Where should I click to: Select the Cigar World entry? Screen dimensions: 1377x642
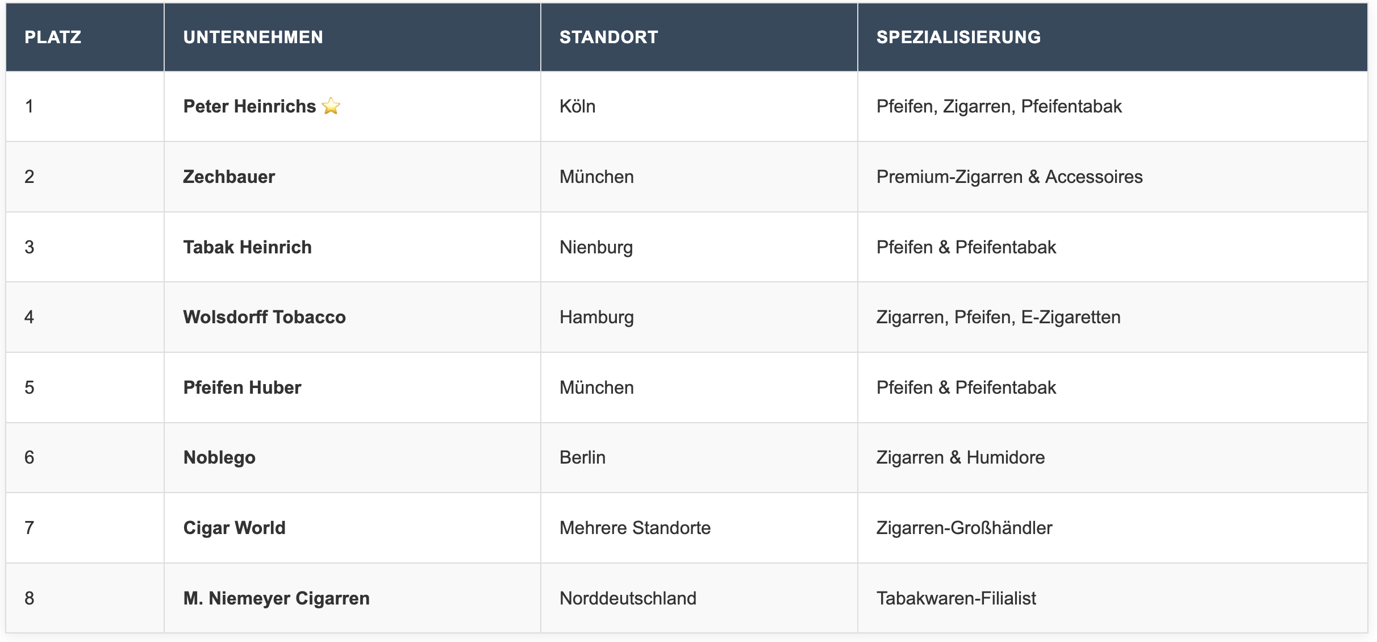pos(234,528)
